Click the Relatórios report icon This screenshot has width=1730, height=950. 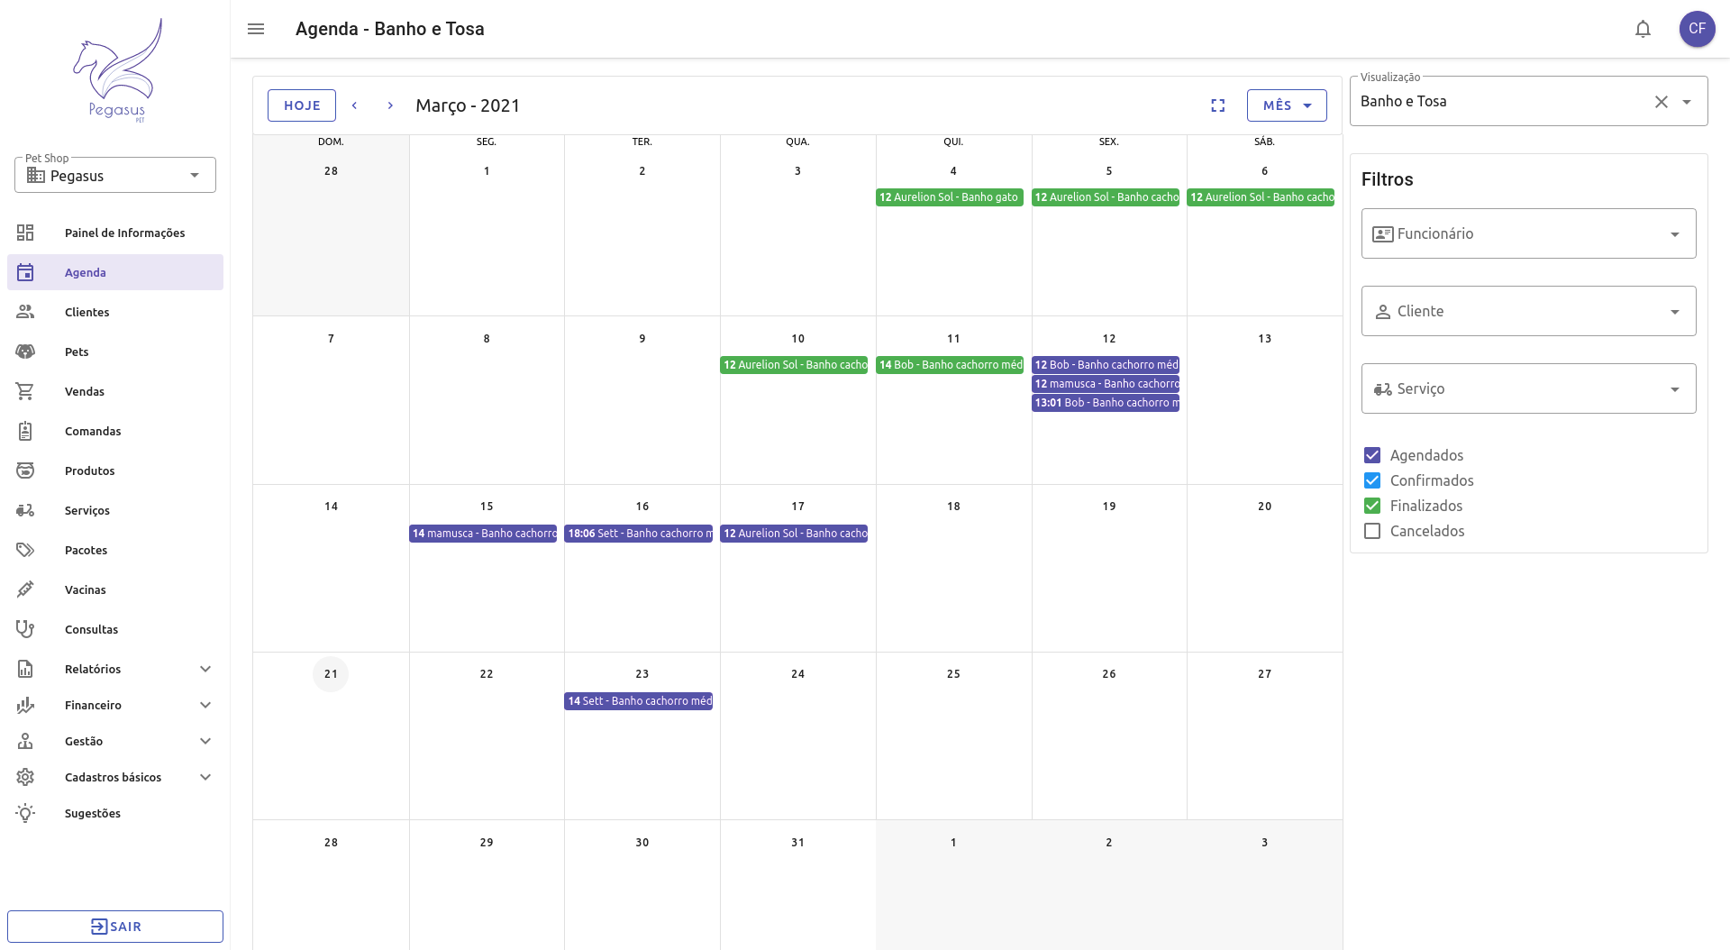click(25, 669)
